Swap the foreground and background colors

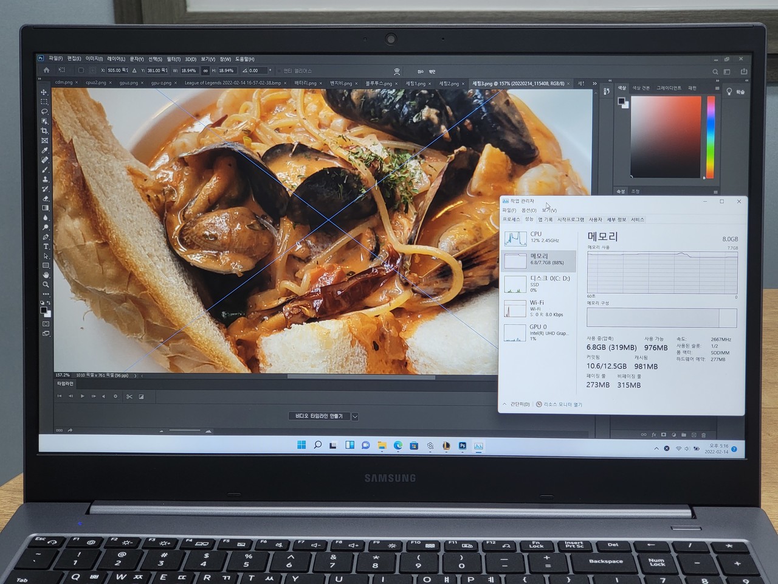coord(49,303)
